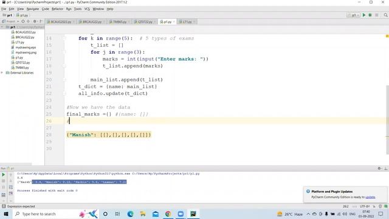Switch to TM865.py editor tab
Screen dimensions: 389x219
120,22
